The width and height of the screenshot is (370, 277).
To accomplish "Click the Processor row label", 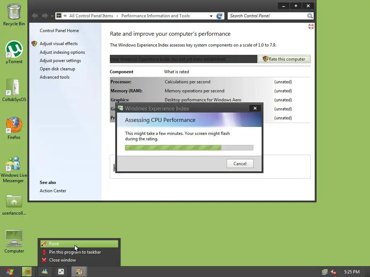I will pyautogui.click(x=121, y=82).
